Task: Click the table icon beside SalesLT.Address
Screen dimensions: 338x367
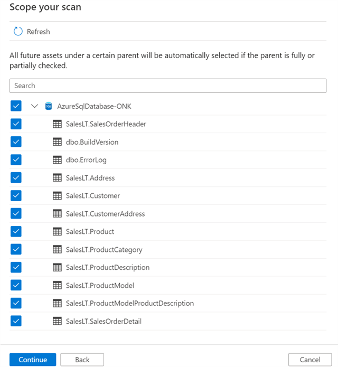Action: (x=58, y=178)
